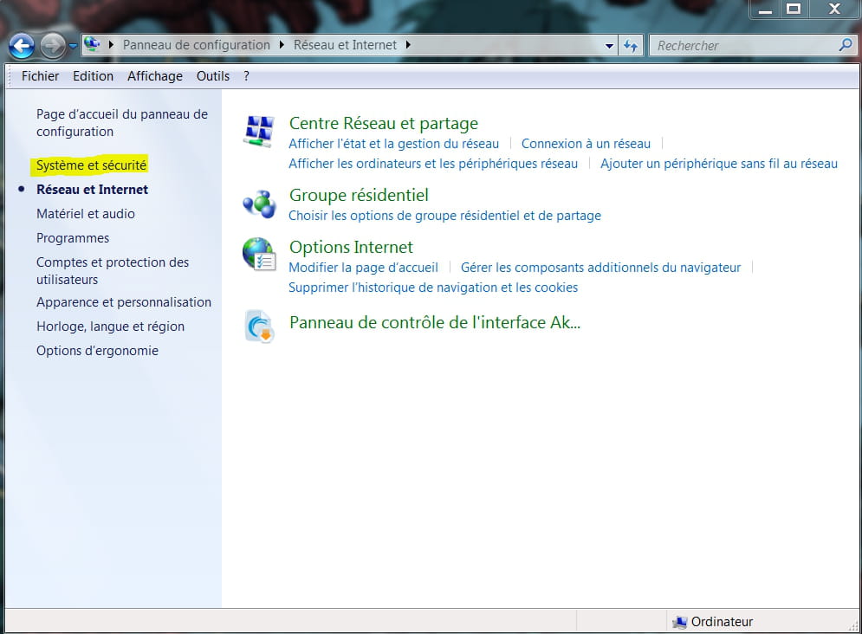Image resolution: width=862 pixels, height=634 pixels.
Task: Click Supprimer l'historique de navigation et les cookies
Action: [433, 288]
